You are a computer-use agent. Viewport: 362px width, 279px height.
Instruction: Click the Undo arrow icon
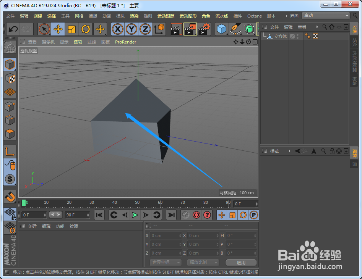13,29
